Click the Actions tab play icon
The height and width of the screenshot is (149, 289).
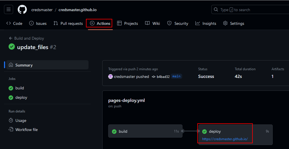click(92, 23)
